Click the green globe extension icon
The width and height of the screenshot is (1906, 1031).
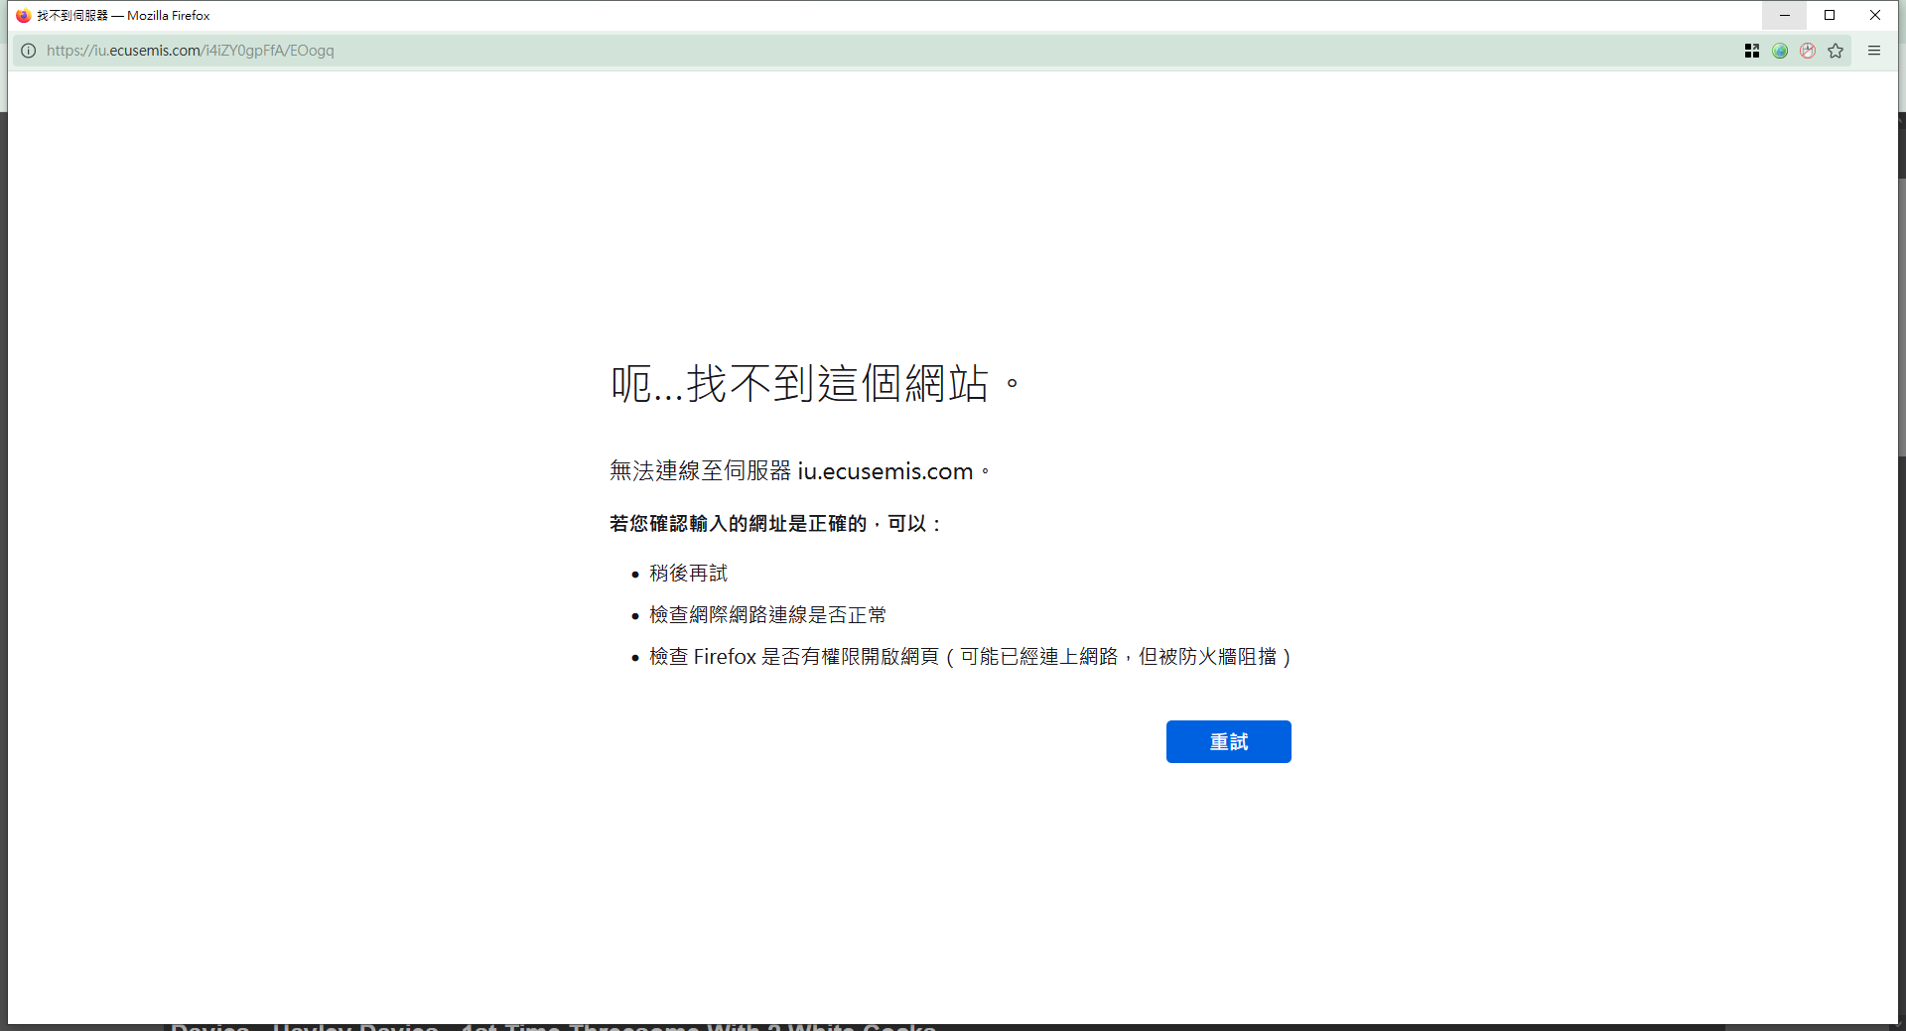pyautogui.click(x=1780, y=51)
